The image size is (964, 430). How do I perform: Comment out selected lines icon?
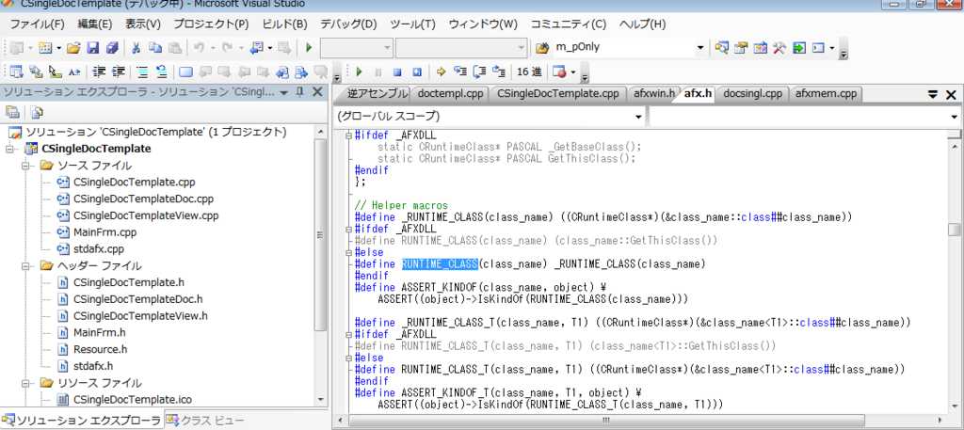(143, 72)
